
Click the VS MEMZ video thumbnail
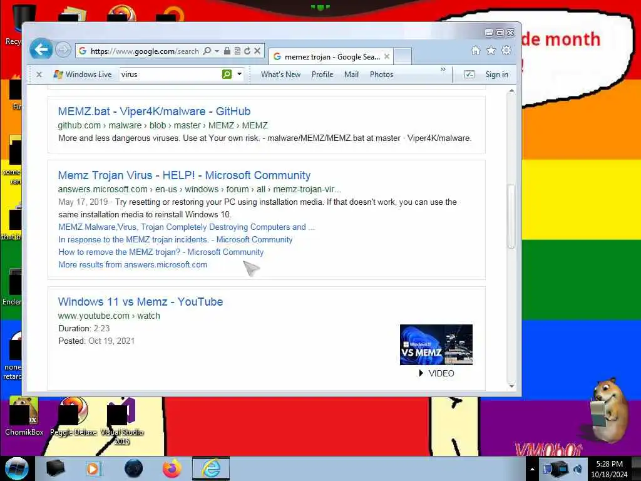pyautogui.click(x=436, y=344)
